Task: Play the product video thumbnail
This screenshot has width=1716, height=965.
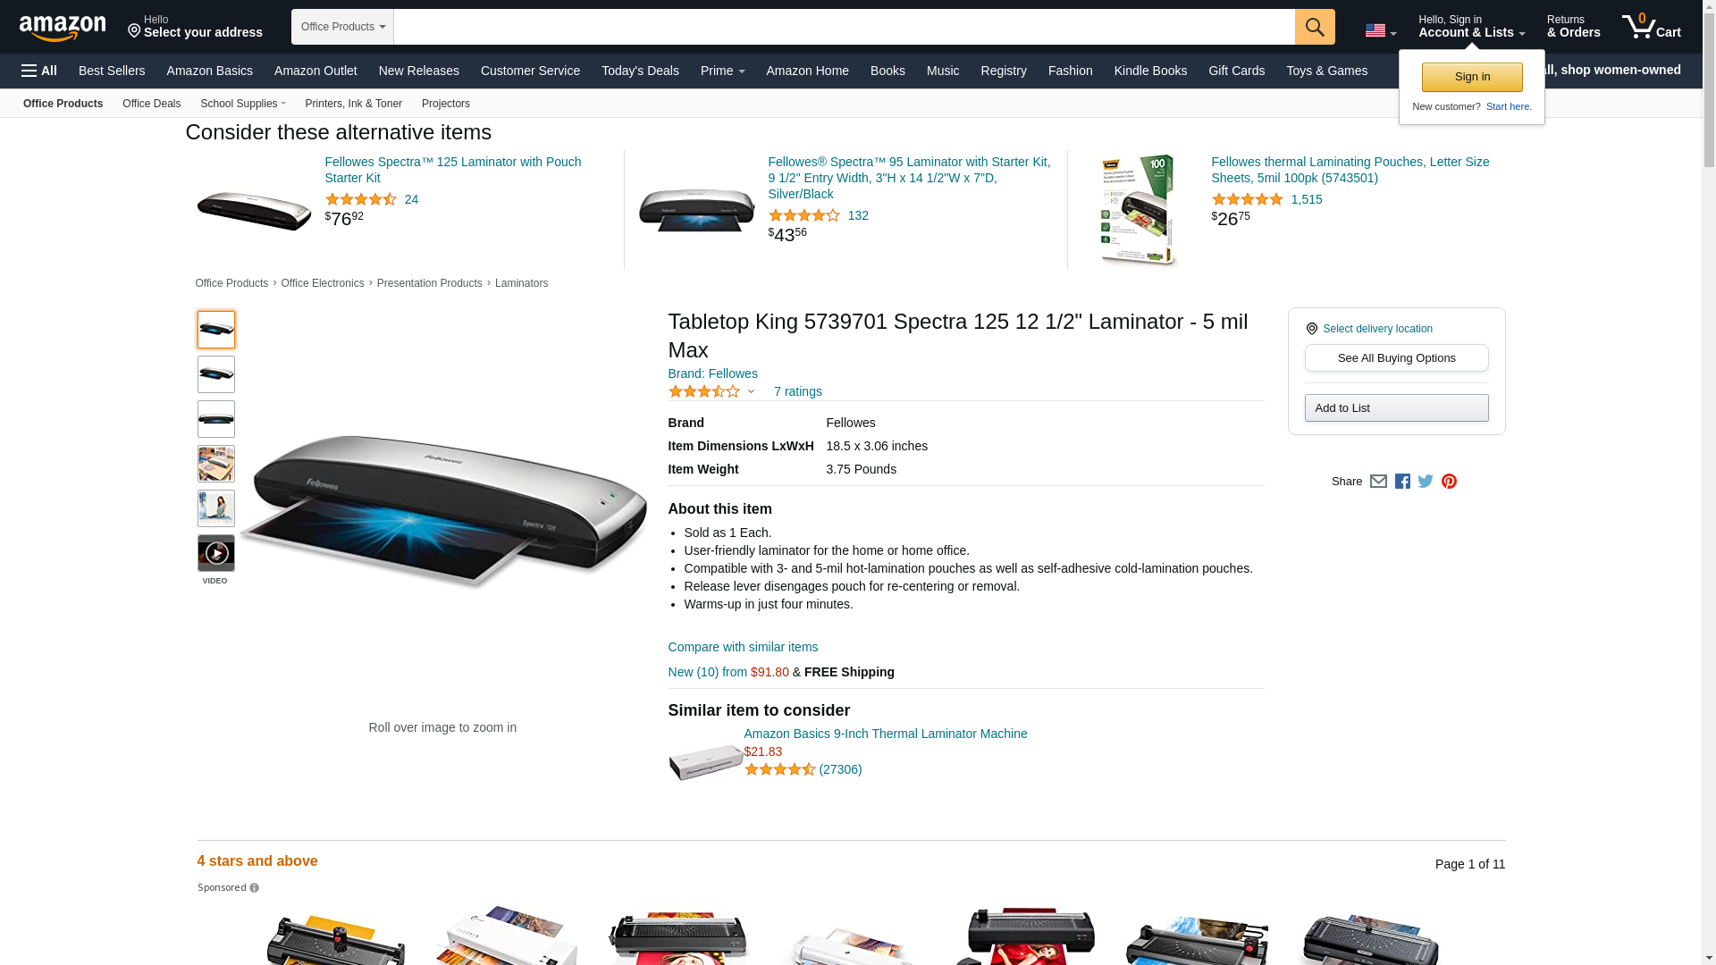Action: (216, 553)
